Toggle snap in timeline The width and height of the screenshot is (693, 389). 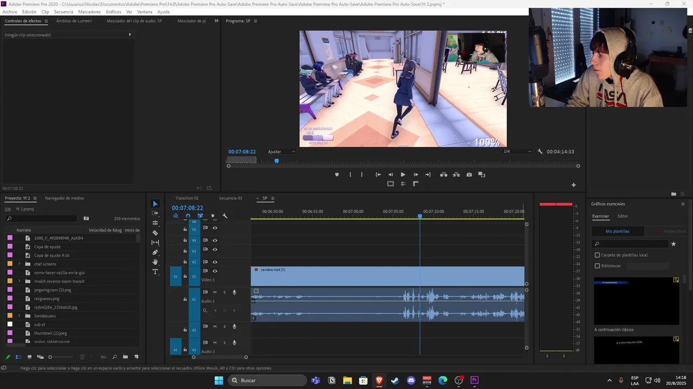[x=188, y=216]
